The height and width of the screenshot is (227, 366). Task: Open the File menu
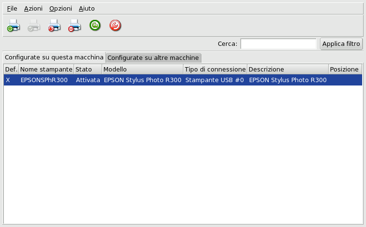pyautogui.click(x=12, y=9)
